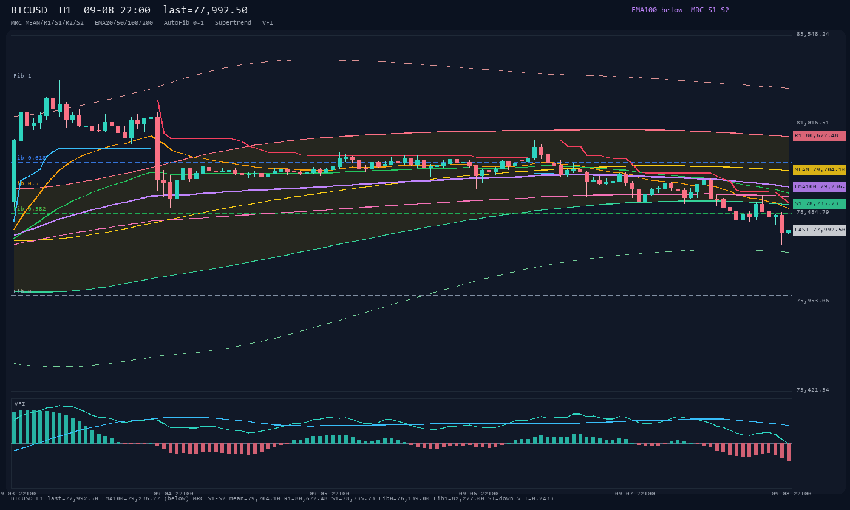Click the 09-05 22:00 time axis label
Viewport: 850px width, 510px height.
coord(330,494)
